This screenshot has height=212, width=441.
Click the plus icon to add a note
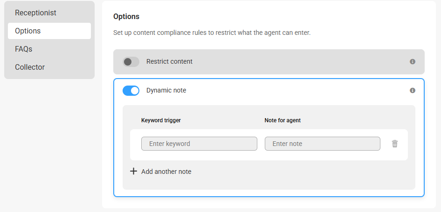click(133, 172)
